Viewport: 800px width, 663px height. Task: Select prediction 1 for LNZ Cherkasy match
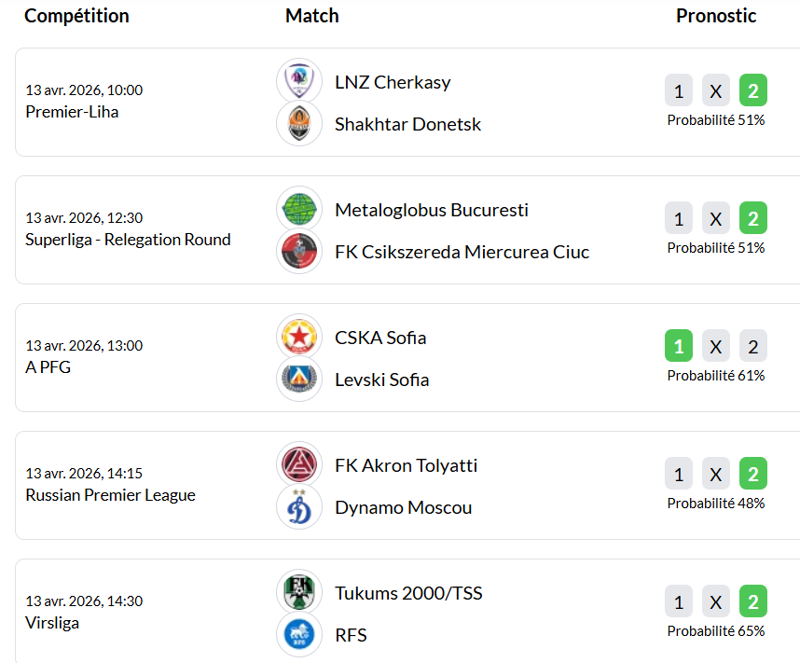pyautogui.click(x=679, y=91)
